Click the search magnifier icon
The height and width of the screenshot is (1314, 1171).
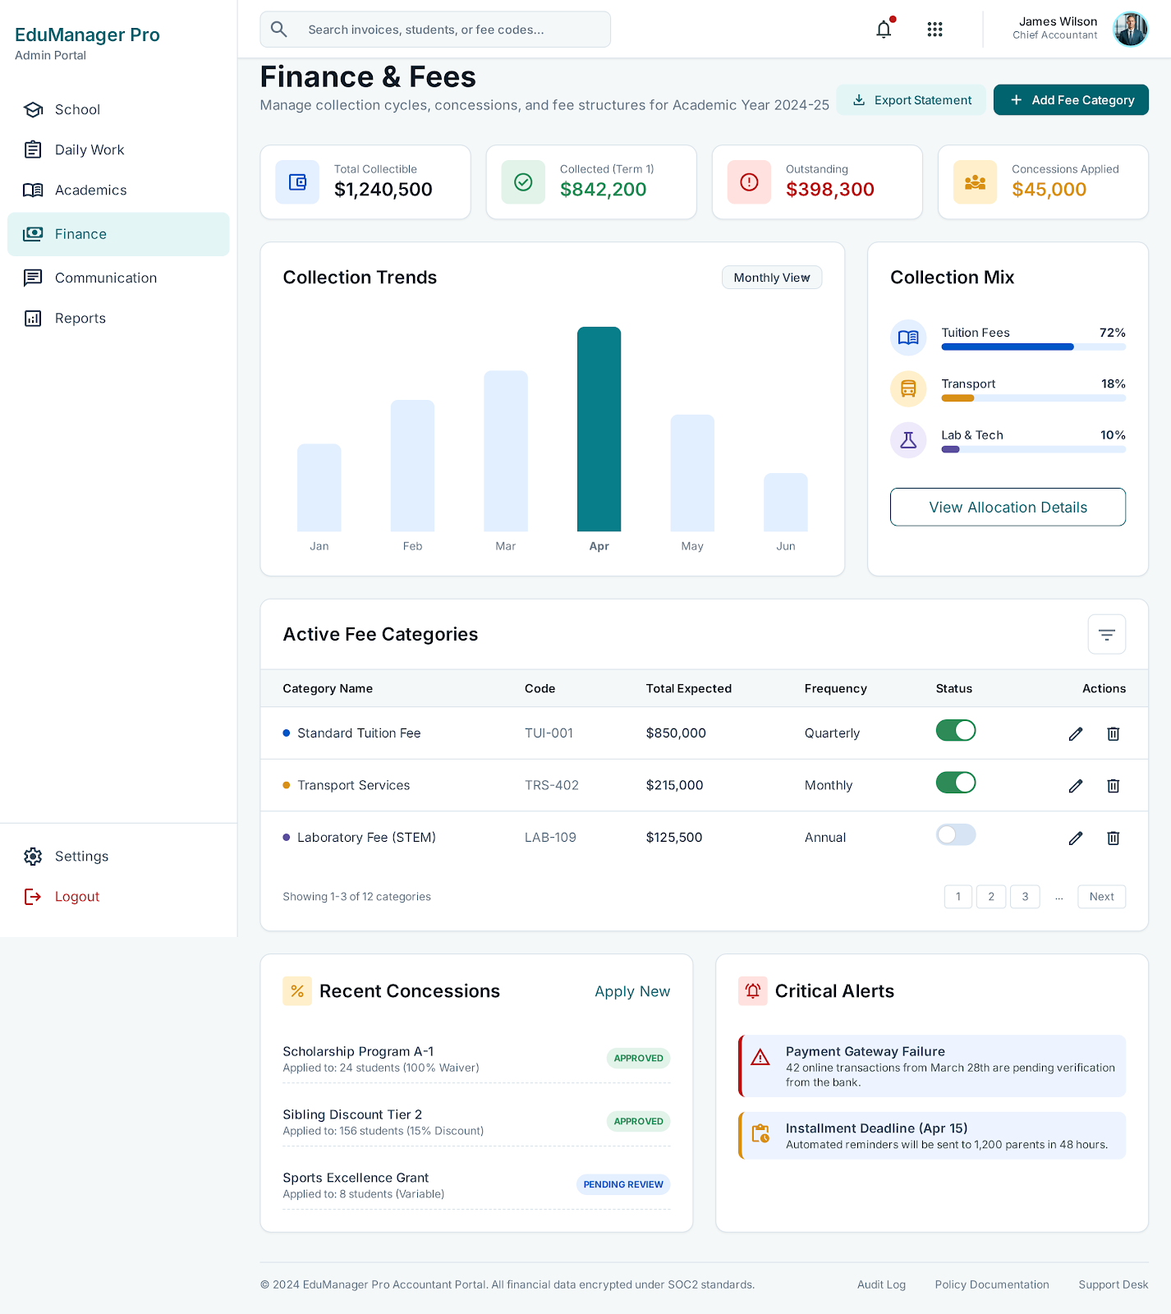click(279, 30)
